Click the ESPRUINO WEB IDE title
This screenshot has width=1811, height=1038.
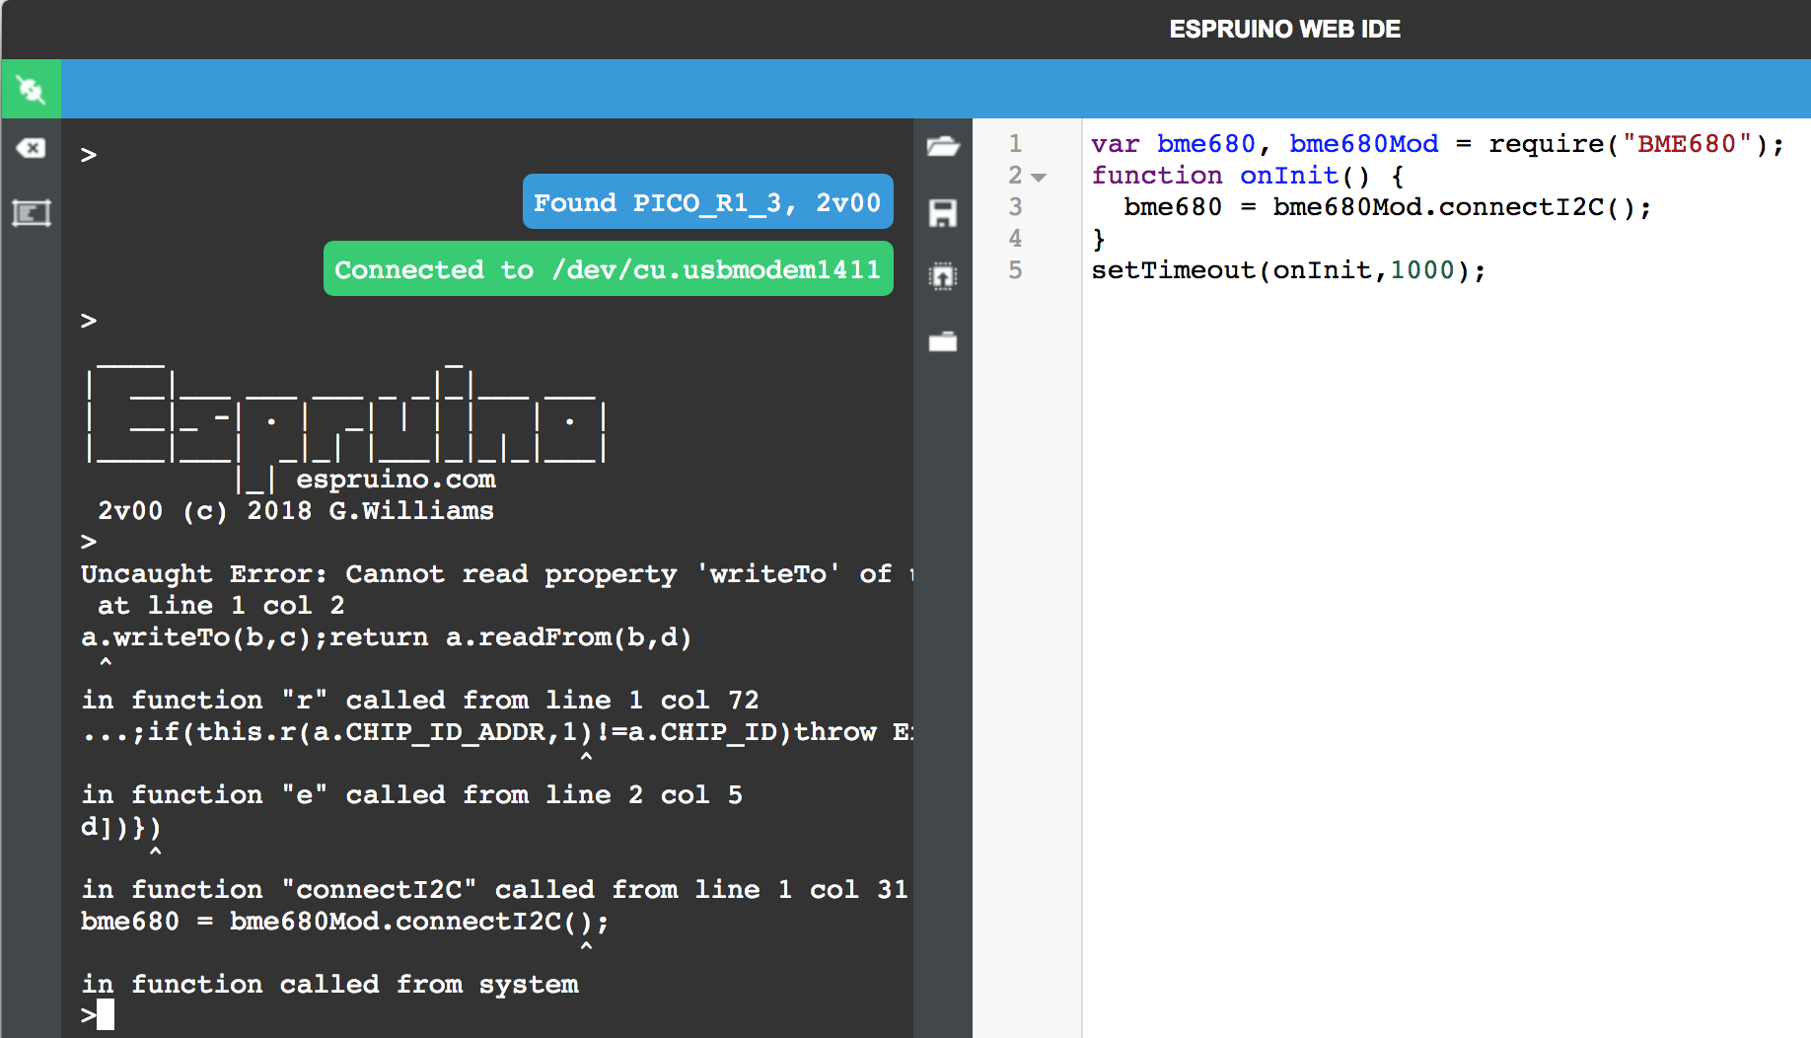1284,30
